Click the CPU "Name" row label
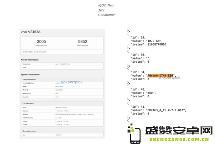Image resolution: width=215 pixels, height=145 pixels. 24,107
